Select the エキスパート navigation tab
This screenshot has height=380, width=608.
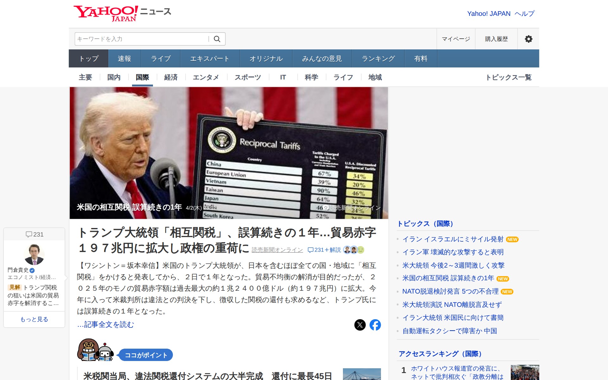click(x=210, y=59)
